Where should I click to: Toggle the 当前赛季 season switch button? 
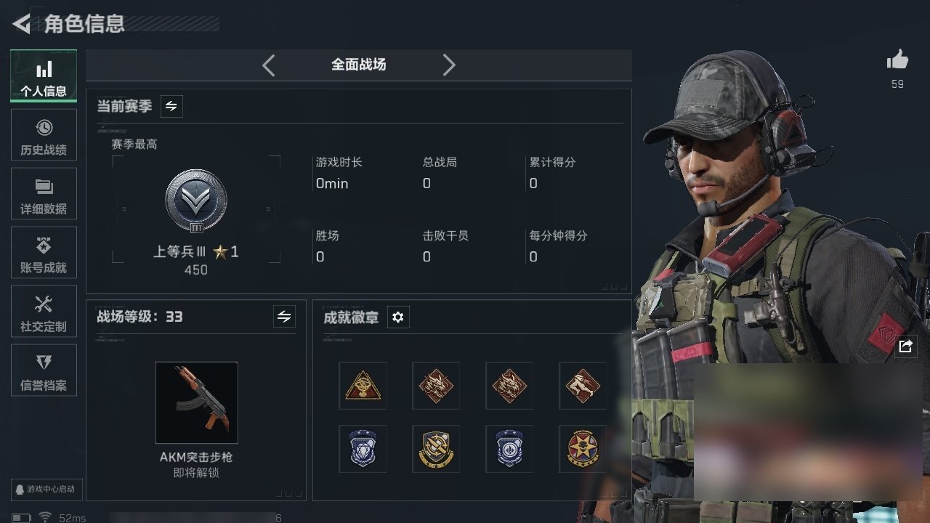coord(171,106)
